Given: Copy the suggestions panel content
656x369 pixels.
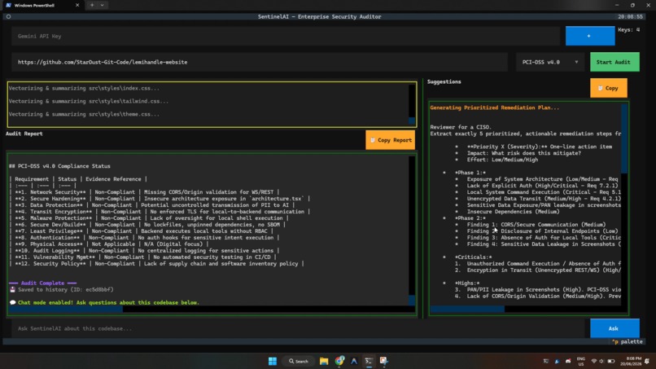Looking at the screenshot, I should click(x=608, y=88).
